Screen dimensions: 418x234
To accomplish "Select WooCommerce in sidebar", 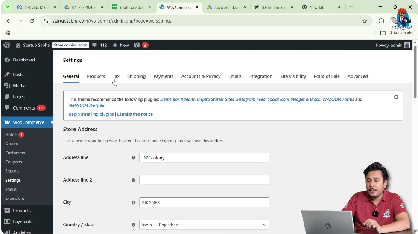I will [27, 122].
